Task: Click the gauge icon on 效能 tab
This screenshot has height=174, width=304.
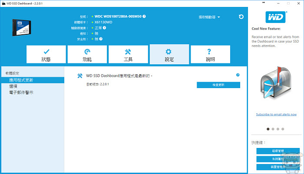Action: tap(87, 52)
